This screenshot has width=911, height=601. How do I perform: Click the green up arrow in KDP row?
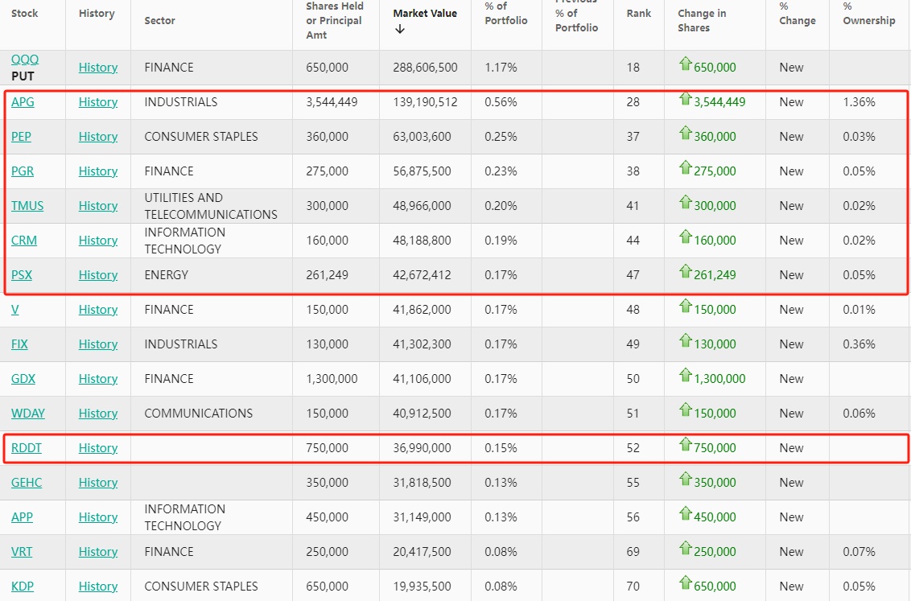[686, 584]
